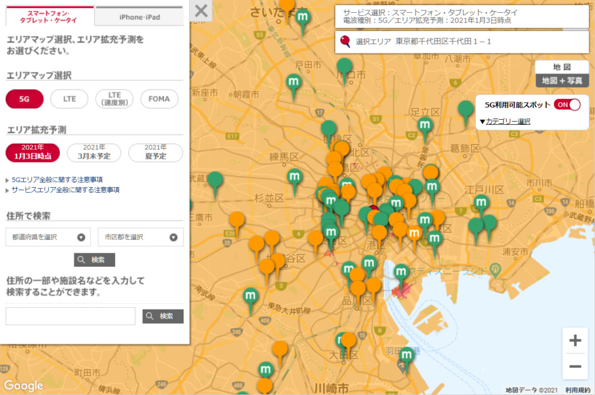Screen dimensions: 595x395
Task: Switch the map to 地図 view
Action: (x=562, y=67)
